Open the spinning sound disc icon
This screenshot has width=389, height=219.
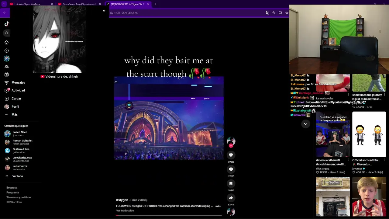[231, 212]
